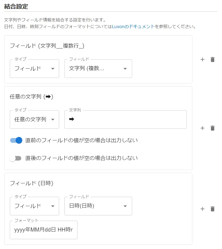Image resolution: width=222 pixels, height=249 pixels.
Task: Expand the 日時(日時) field dropdown
Action: [98, 206]
